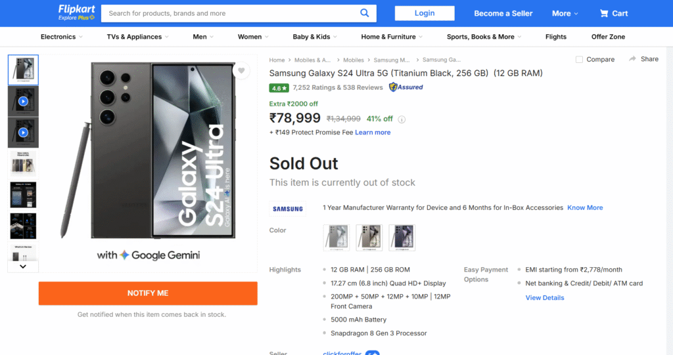Expand the More dropdown in header
673x355 pixels.
pos(565,13)
